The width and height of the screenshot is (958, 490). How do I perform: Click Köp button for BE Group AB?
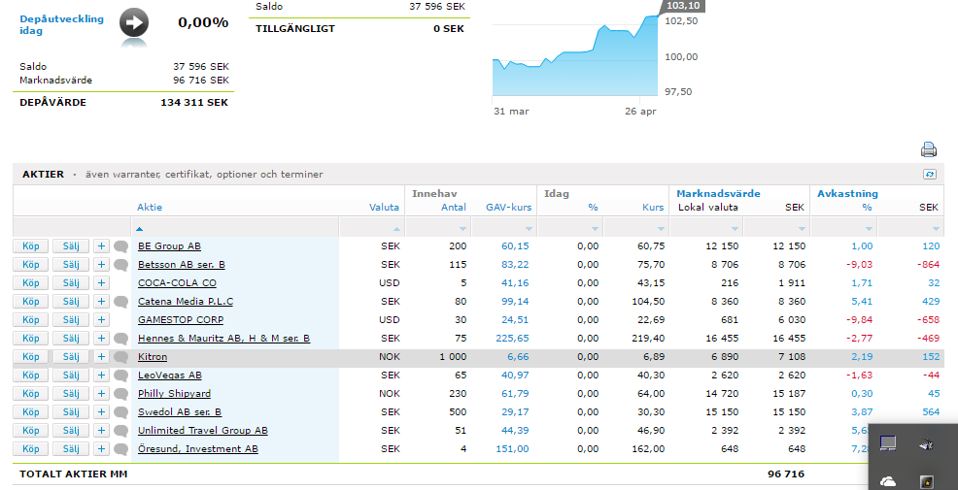click(x=30, y=245)
